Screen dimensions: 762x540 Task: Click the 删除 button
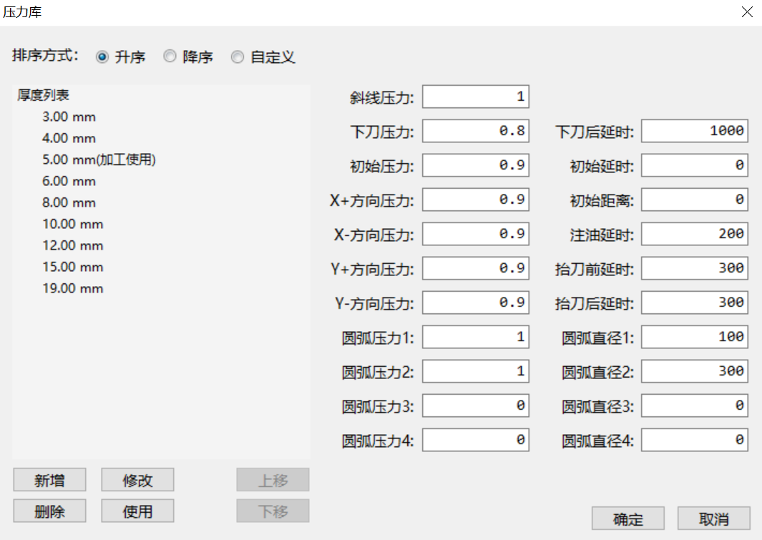(49, 511)
